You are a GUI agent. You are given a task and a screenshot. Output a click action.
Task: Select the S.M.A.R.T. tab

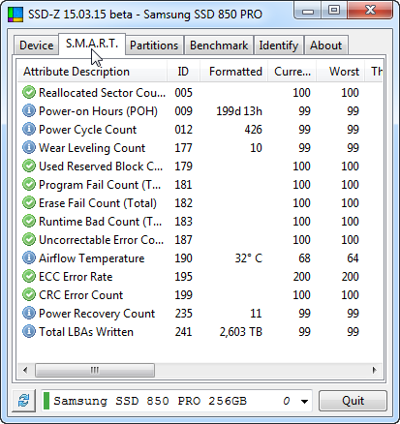92,44
